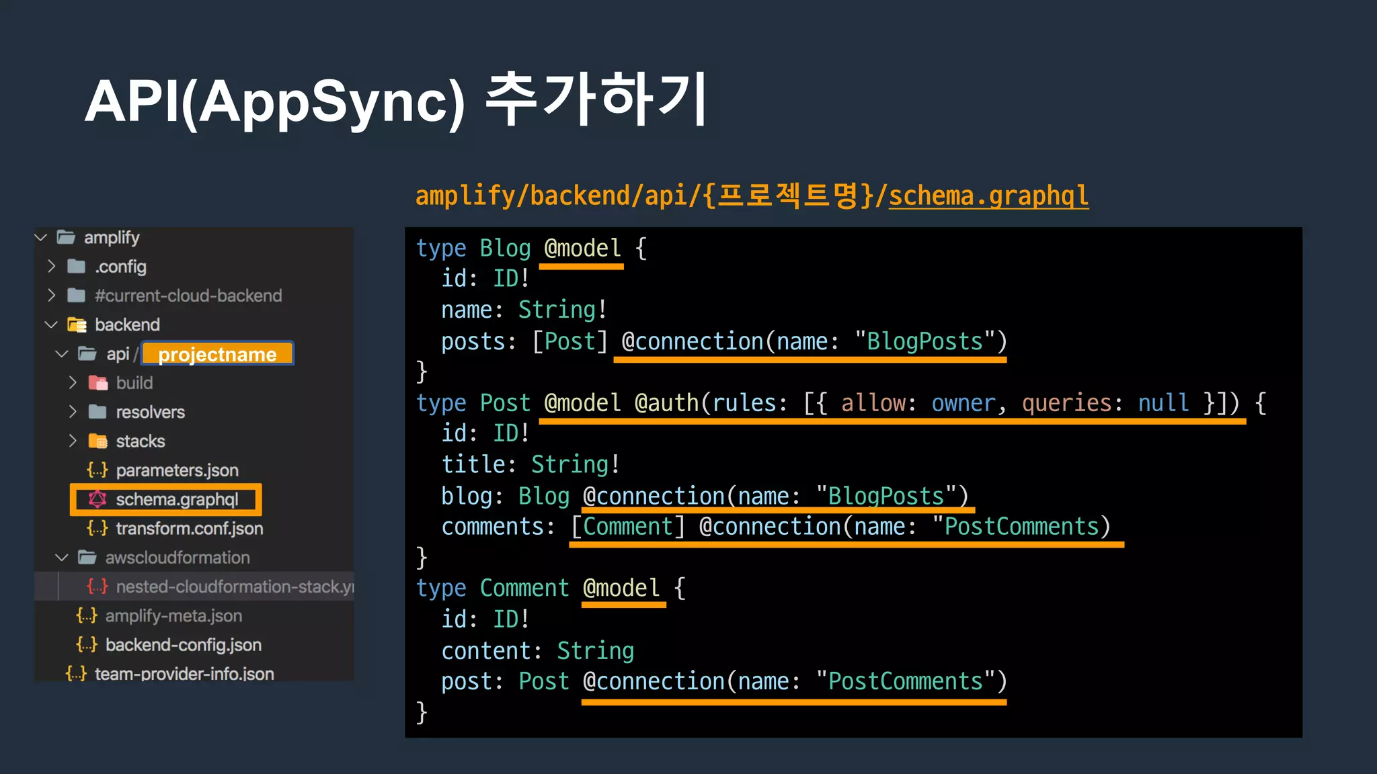Click the slide title "API(AppSync) 추가하기"

click(395, 101)
